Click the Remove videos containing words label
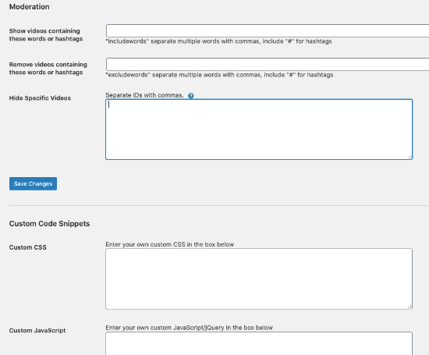 (x=48, y=69)
